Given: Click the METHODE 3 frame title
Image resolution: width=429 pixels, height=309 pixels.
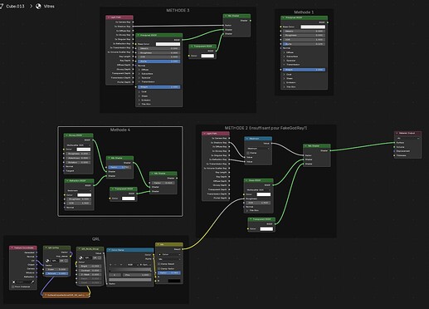Looking at the screenshot, I should pyautogui.click(x=178, y=10).
